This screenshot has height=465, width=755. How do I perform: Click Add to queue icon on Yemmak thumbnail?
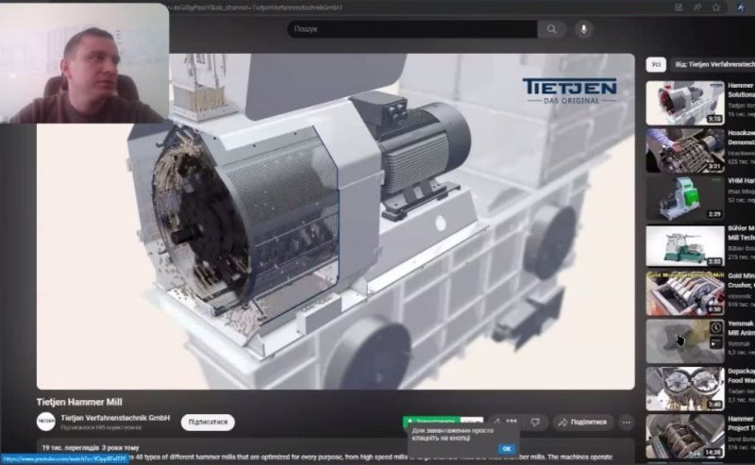[x=716, y=342]
